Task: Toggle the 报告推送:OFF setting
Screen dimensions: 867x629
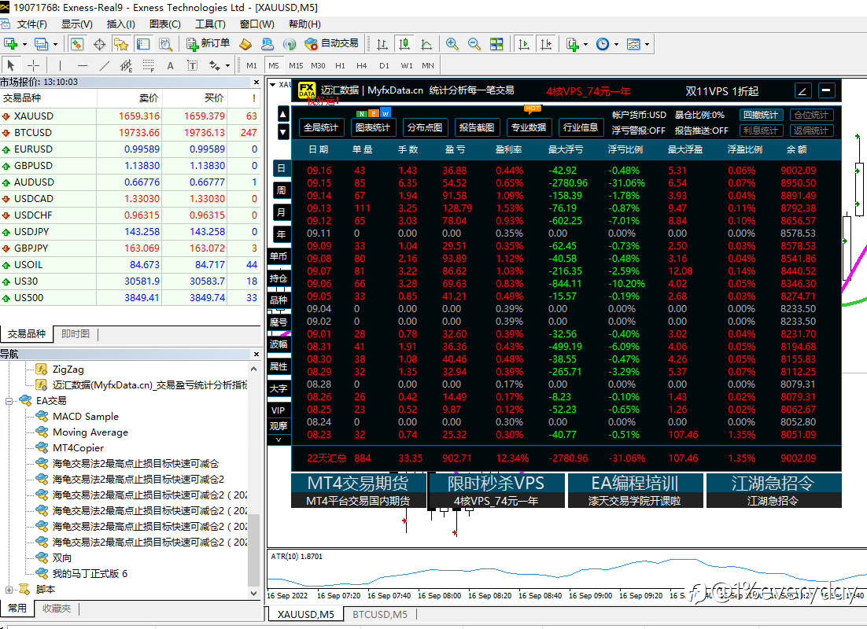Action: (x=701, y=131)
